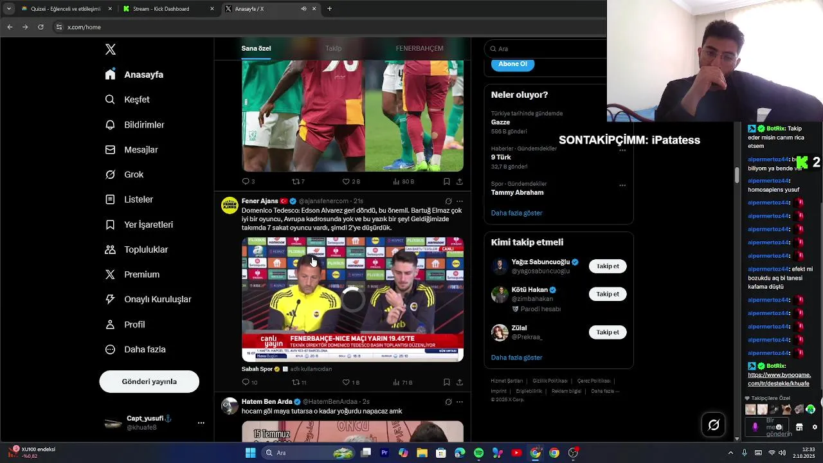823x463 pixels.
Task: Click Gönderi yayınla button
Action: [x=149, y=381]
